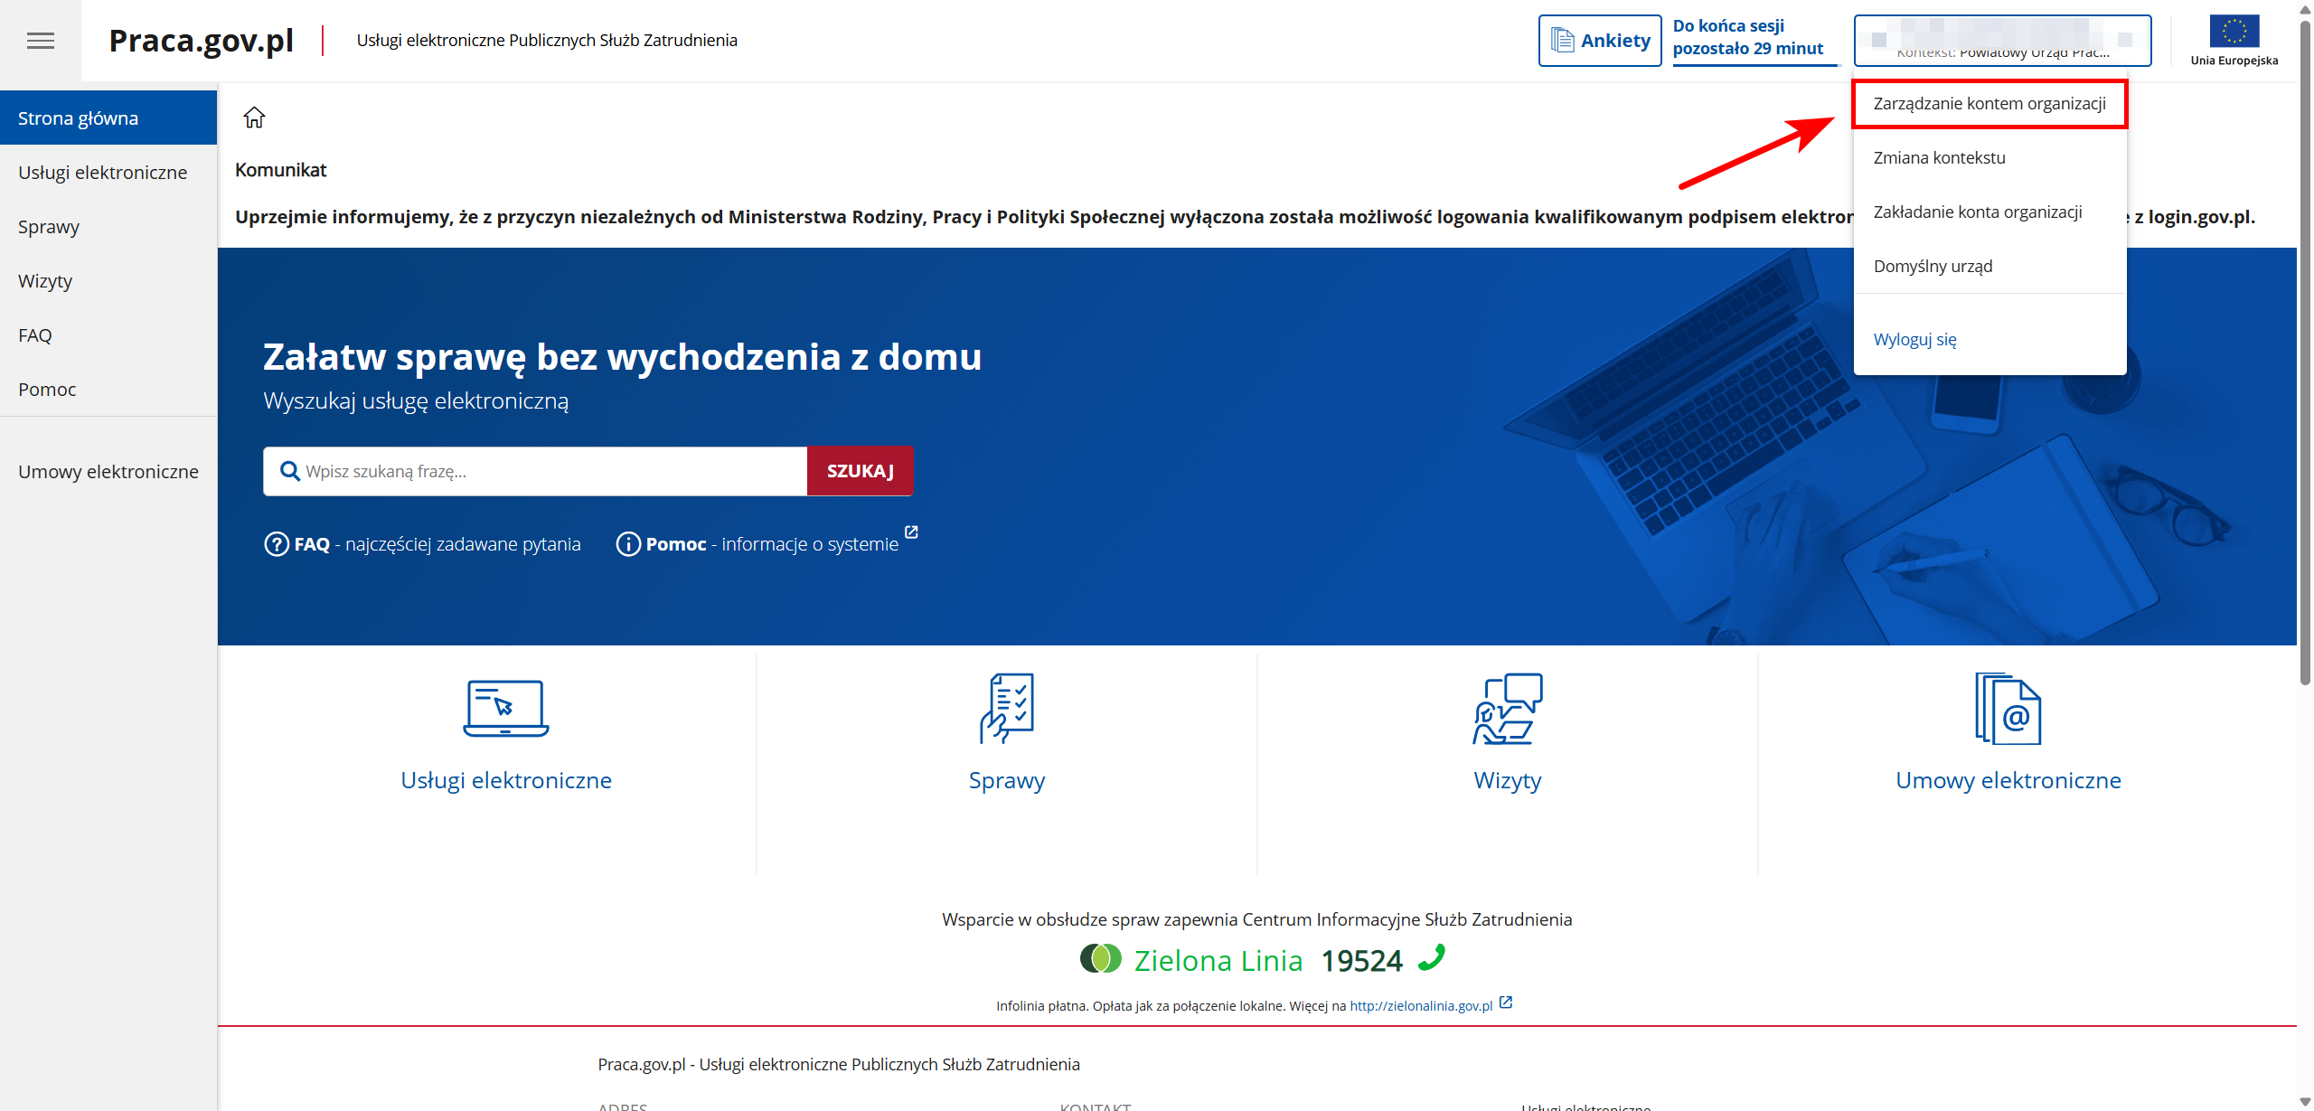This screenshot has height=1111, width=2314.
Task: Click the Wyszukaj usługę elektroniczną subtitle
Action: click(416, 401)
